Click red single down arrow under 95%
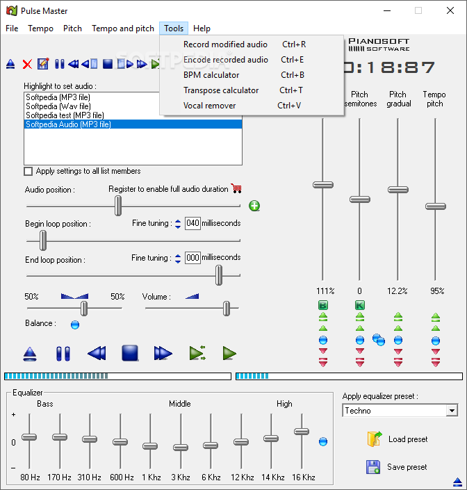The image size is (467, 490). point(436,352)
